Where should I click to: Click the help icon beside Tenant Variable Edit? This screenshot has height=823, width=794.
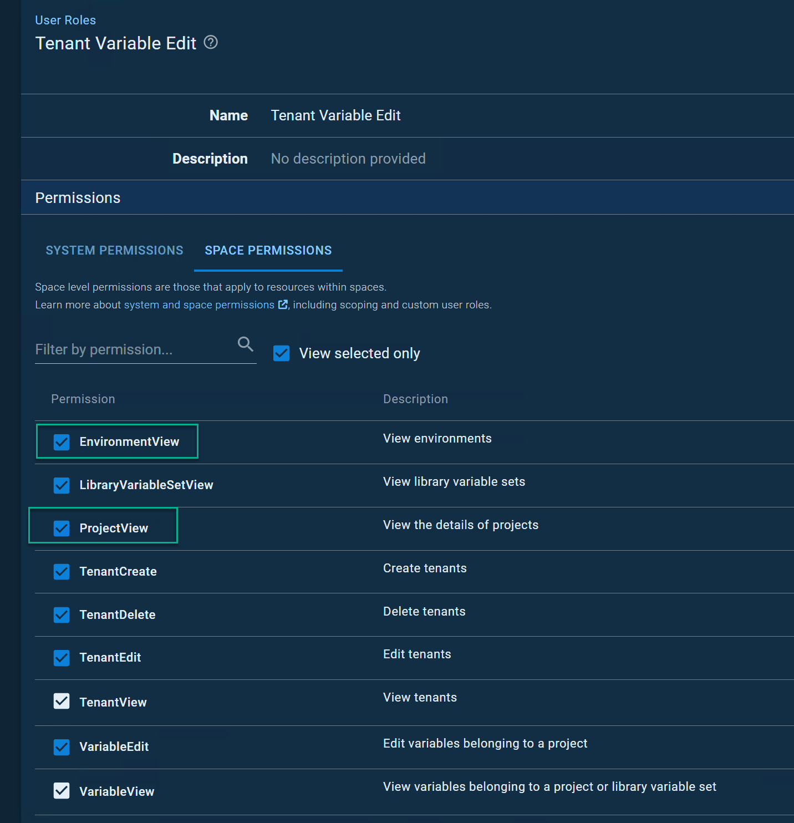[211, 42]
